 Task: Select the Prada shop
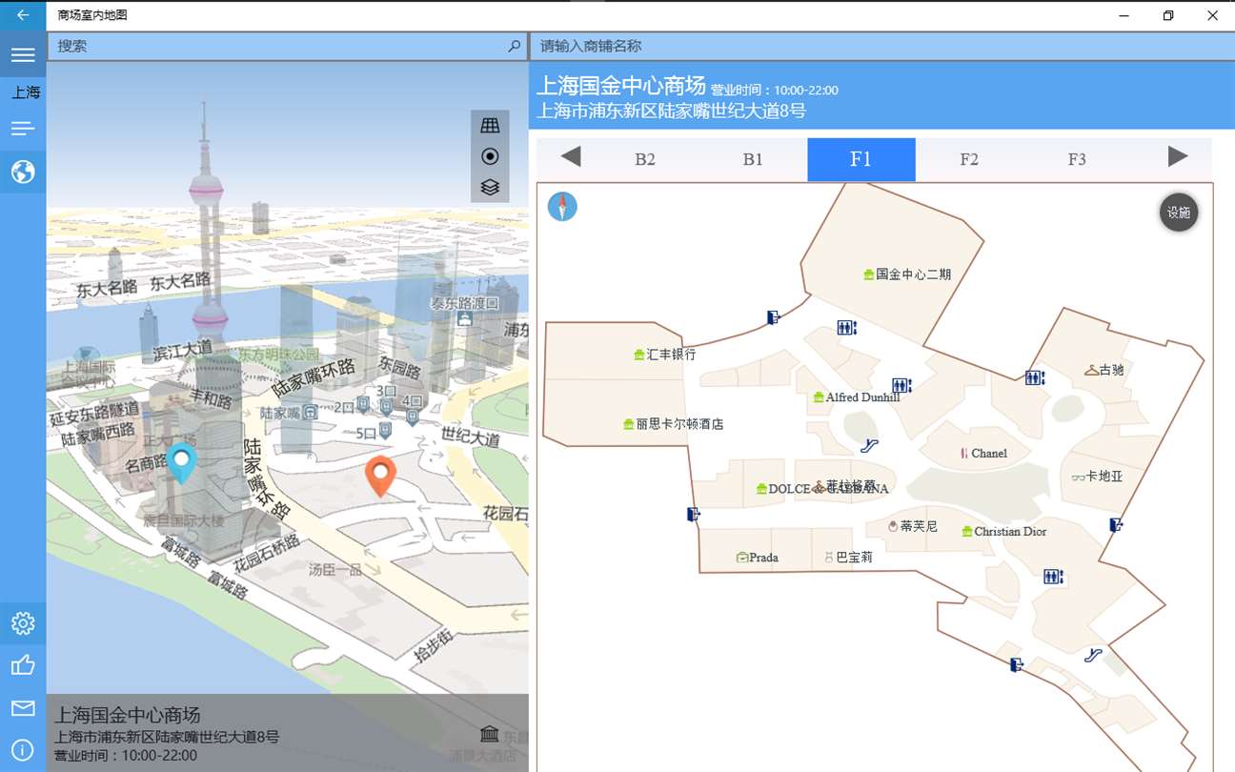pos(757,558)
